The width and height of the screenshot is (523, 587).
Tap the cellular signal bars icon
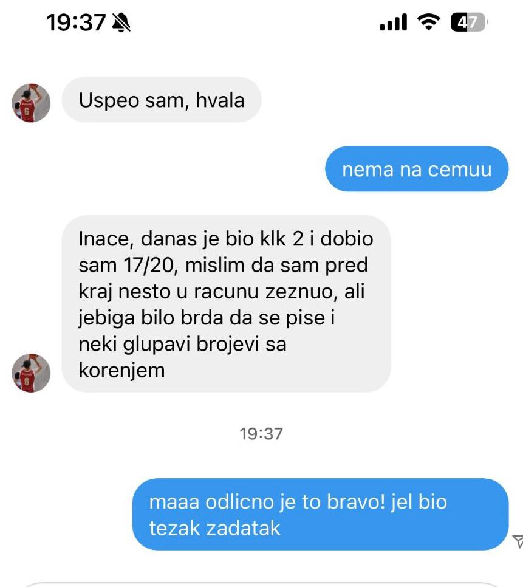click(x=393, y=22)
